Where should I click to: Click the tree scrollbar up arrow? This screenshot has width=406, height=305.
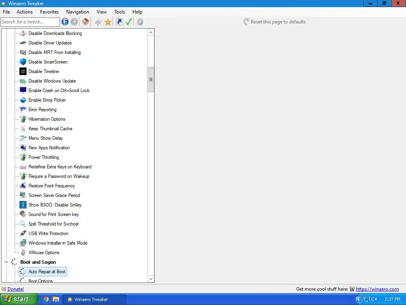click(151, 33)
